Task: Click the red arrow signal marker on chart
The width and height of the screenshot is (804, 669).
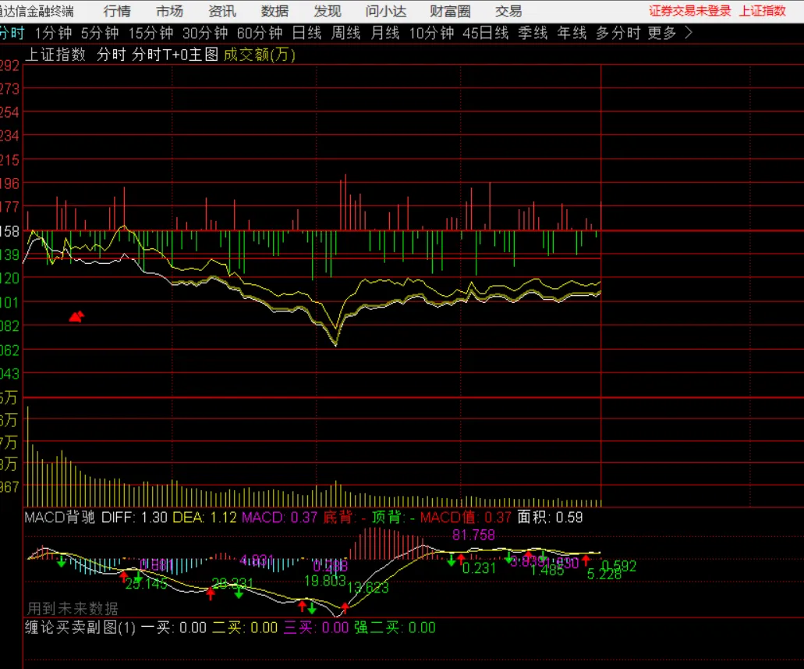Action: (x=76, y=316)
